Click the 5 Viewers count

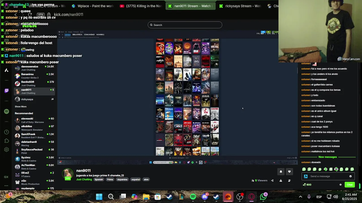coord(259,181)
